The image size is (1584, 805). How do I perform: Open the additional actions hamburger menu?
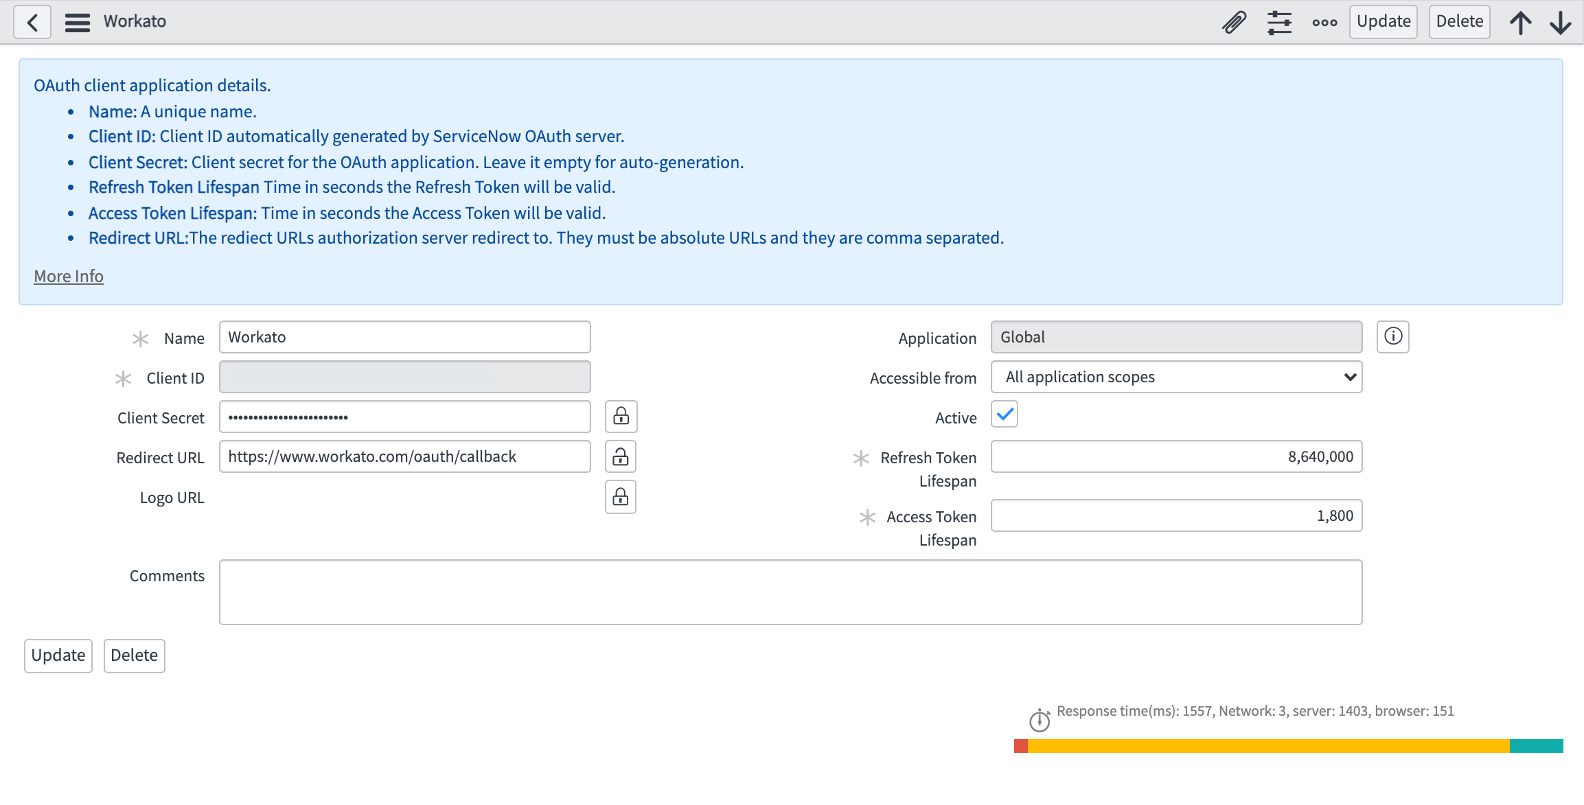click(77, 21)
